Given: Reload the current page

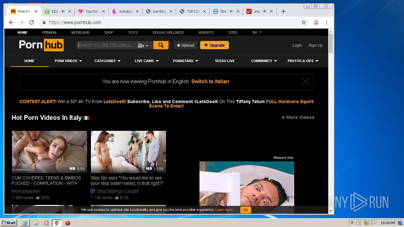Looking at the screenshot, I should pos(32,22).
